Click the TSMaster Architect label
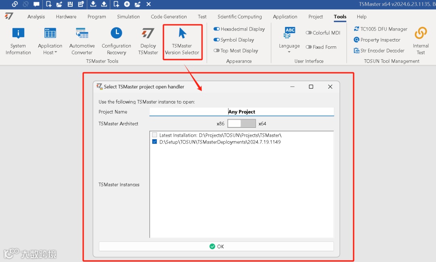The width and height of the screenshot is (436, 262). [x=118, y=123]
